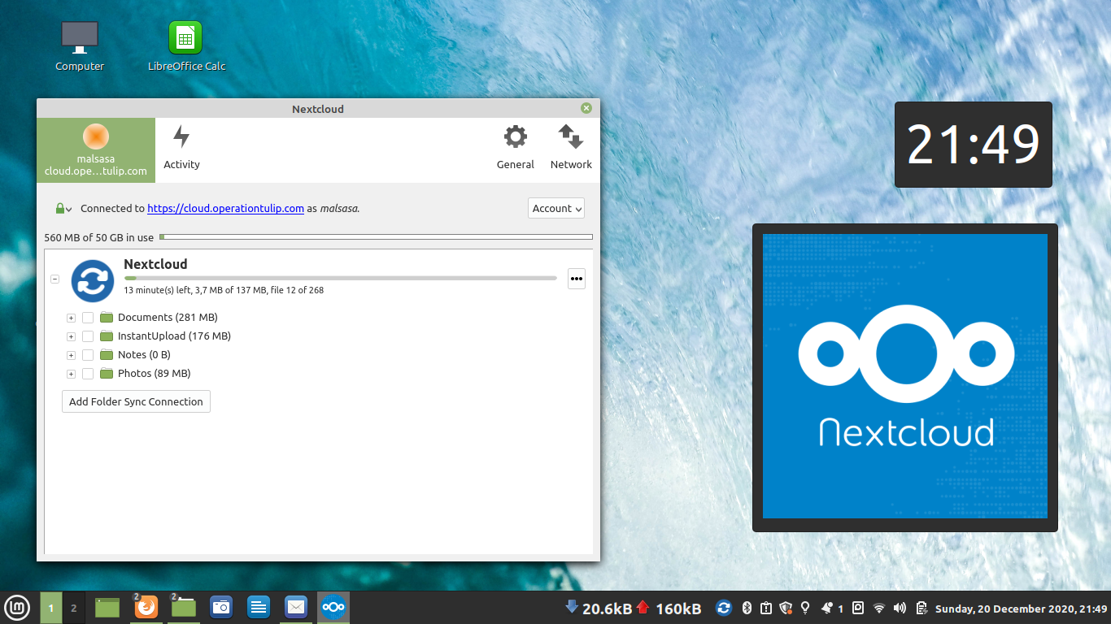The image size is (1111, 624).
Task: Click the Documents folder icon
Action: (x=107, y=318)
